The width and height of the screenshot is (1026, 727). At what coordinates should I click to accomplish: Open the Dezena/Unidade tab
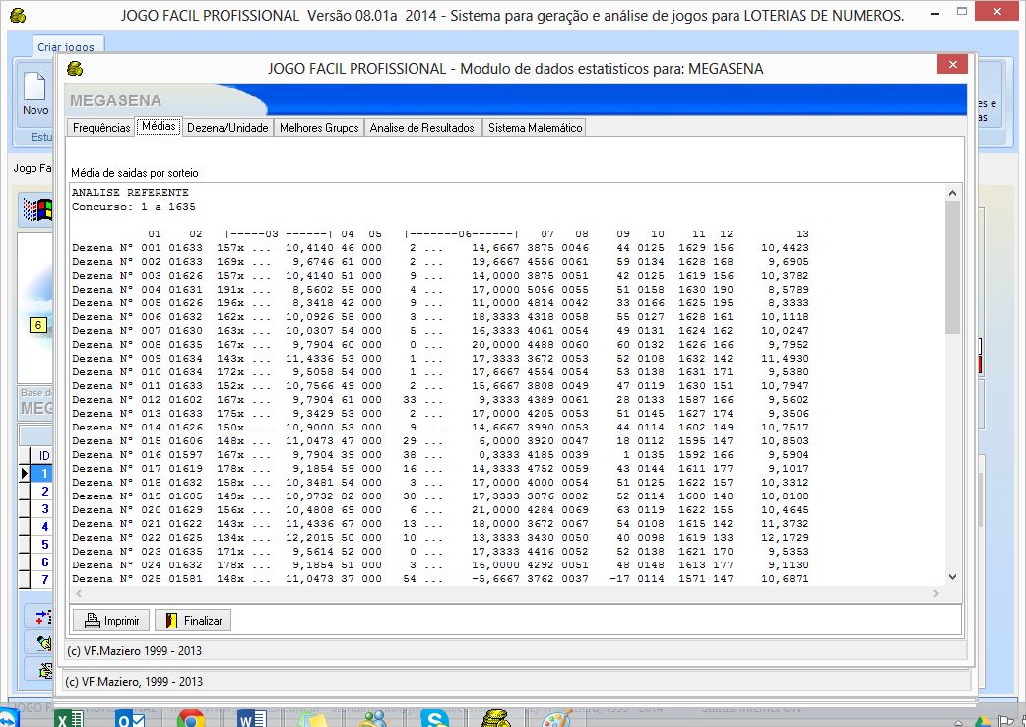pos(227,127)
